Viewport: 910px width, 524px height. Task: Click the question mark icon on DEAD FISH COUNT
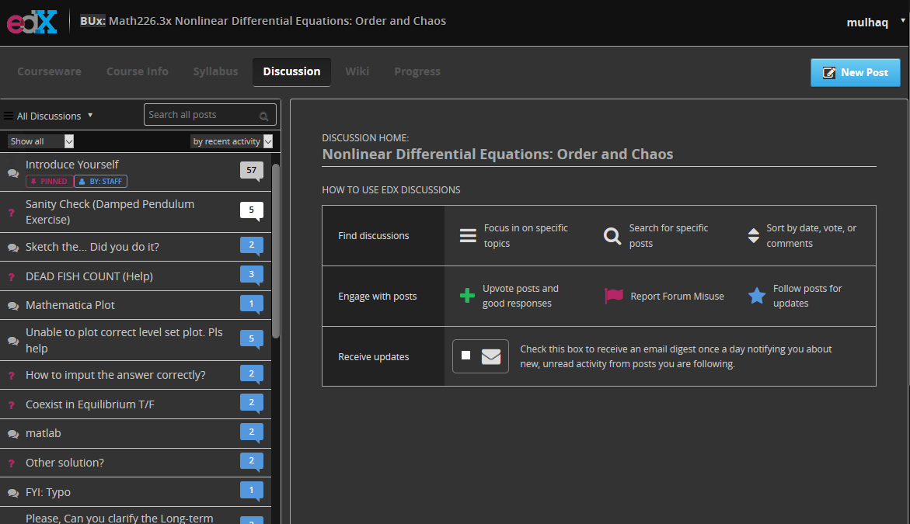pyautogui.click(x=12, y=276)
